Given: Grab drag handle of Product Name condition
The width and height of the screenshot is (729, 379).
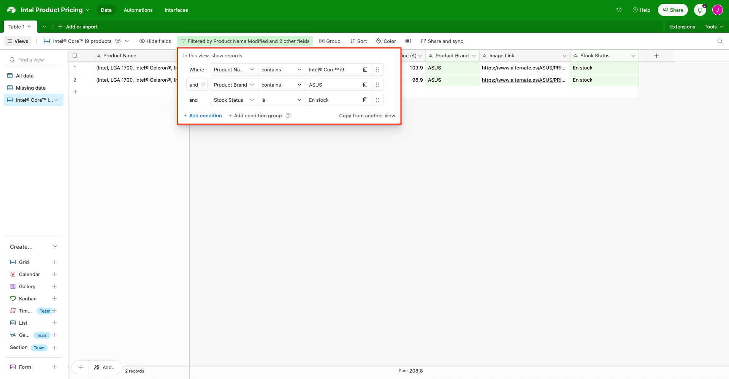Looking at the screenshot, I should [377, 69].
